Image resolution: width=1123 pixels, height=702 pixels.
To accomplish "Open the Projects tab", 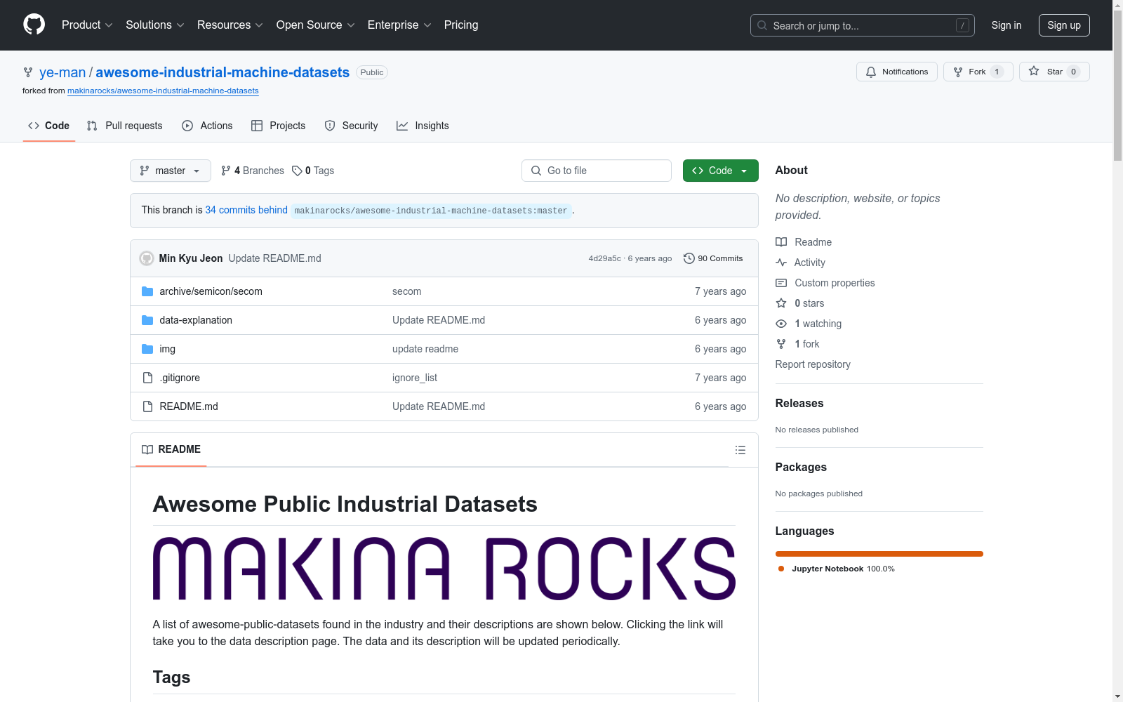I will pos(279,126).
